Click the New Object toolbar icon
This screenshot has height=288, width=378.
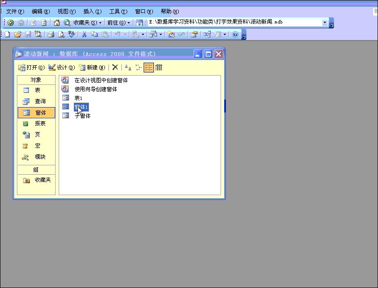(218, 35)
